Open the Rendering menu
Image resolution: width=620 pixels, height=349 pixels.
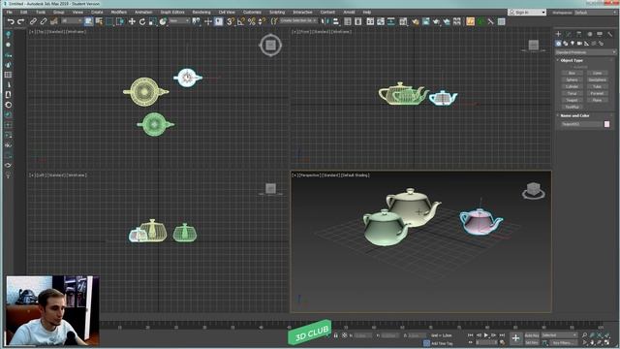click(201, 13)
